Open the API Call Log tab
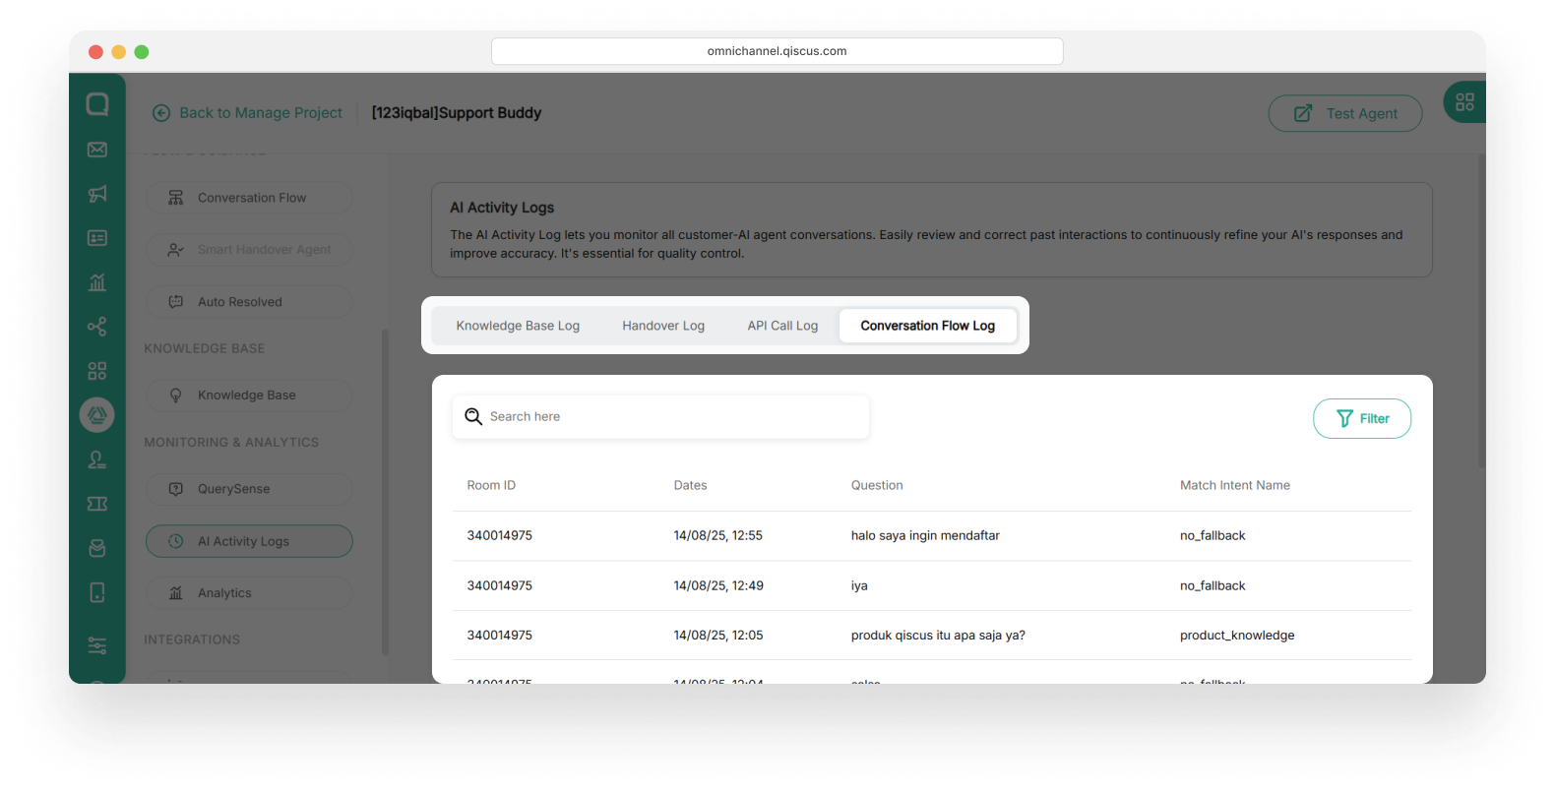 [x=782, y=326]
